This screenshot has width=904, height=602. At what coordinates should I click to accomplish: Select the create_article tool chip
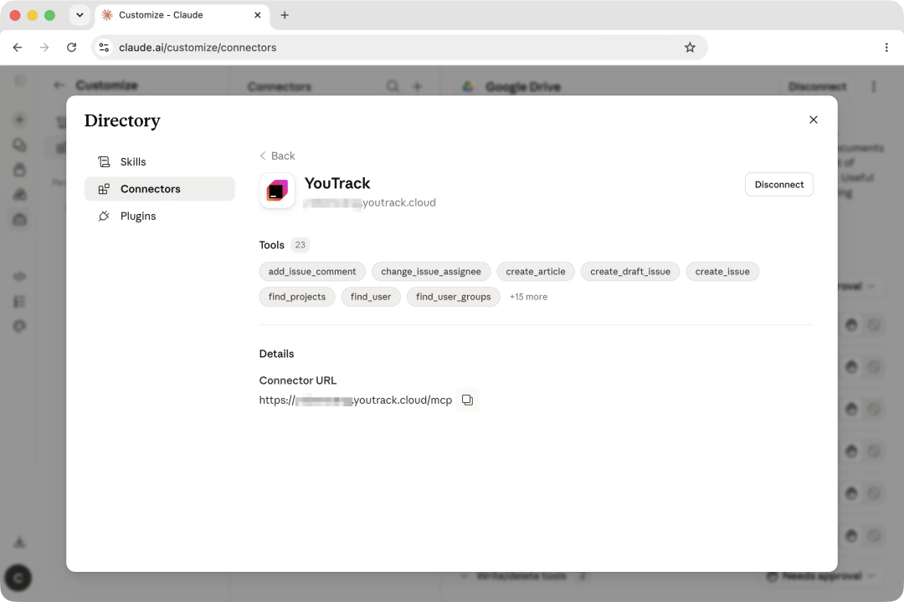click(x=536, y=272)
